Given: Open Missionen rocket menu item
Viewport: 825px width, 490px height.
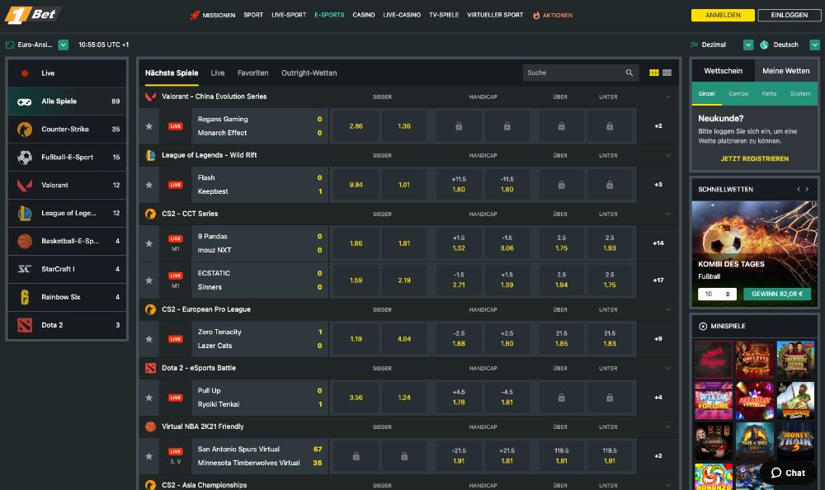Looking at the screenshot, I should [213, 16].
